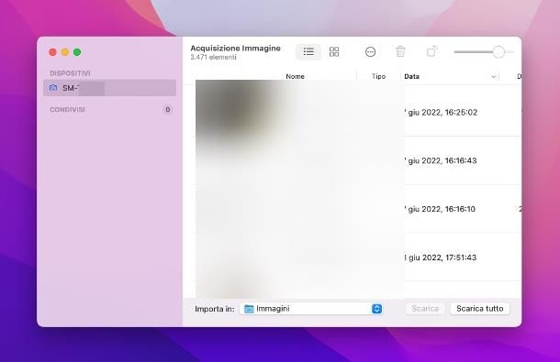
Task: Maximize window with green button
Action: (77, 52)
